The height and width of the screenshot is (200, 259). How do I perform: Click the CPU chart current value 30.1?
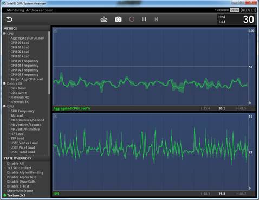pos(222,108)
